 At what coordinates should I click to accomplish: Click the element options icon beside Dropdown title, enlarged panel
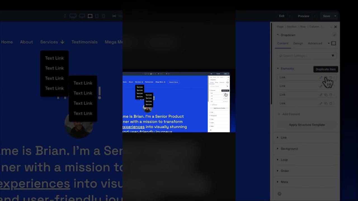pos(335,35)
